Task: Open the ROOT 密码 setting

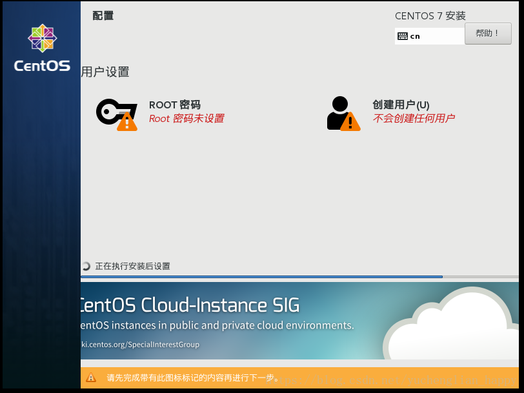Action: tap(175, 105)
